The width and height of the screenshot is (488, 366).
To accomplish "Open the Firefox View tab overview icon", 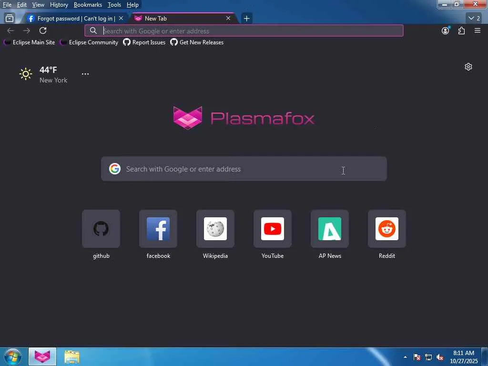I will click(x=10, y=19).
